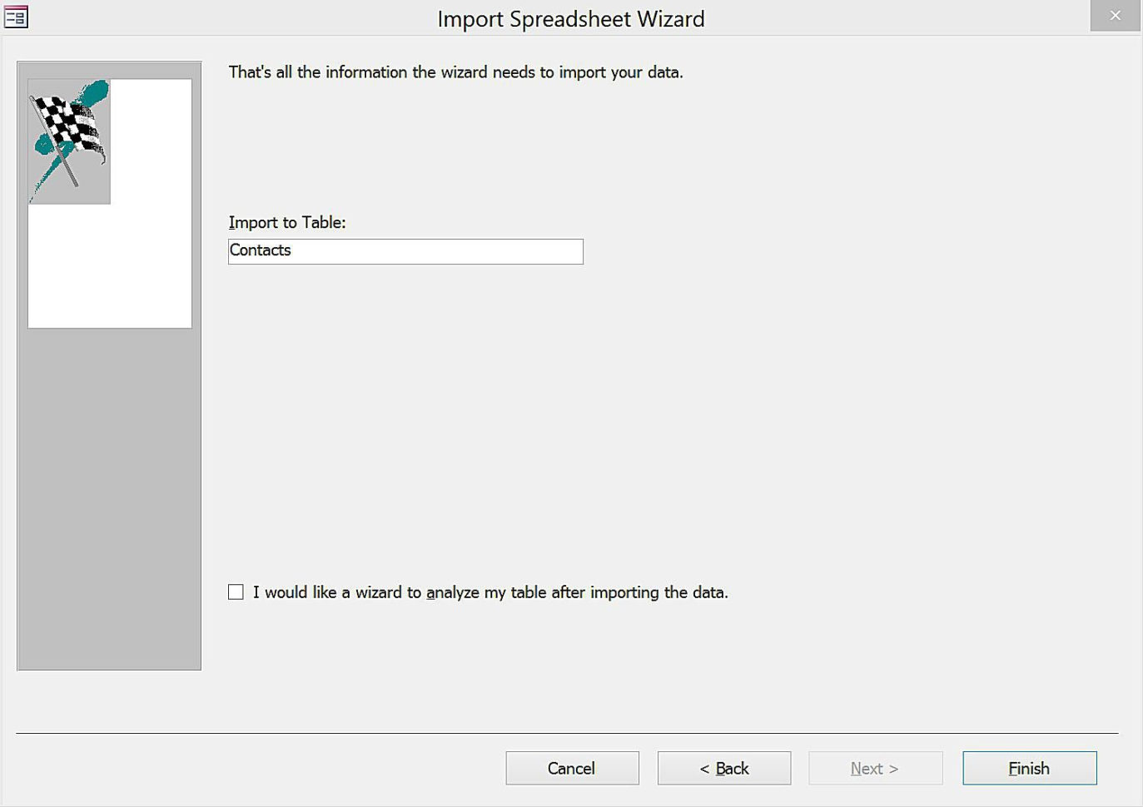Image resolution: width=1143 pixels, height=807 pixels.
Task: Click the word Contacts in the field
Action: [261, 250]
